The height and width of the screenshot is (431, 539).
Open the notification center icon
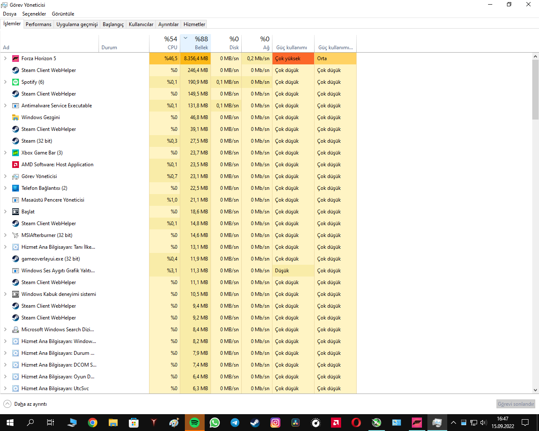525,423
